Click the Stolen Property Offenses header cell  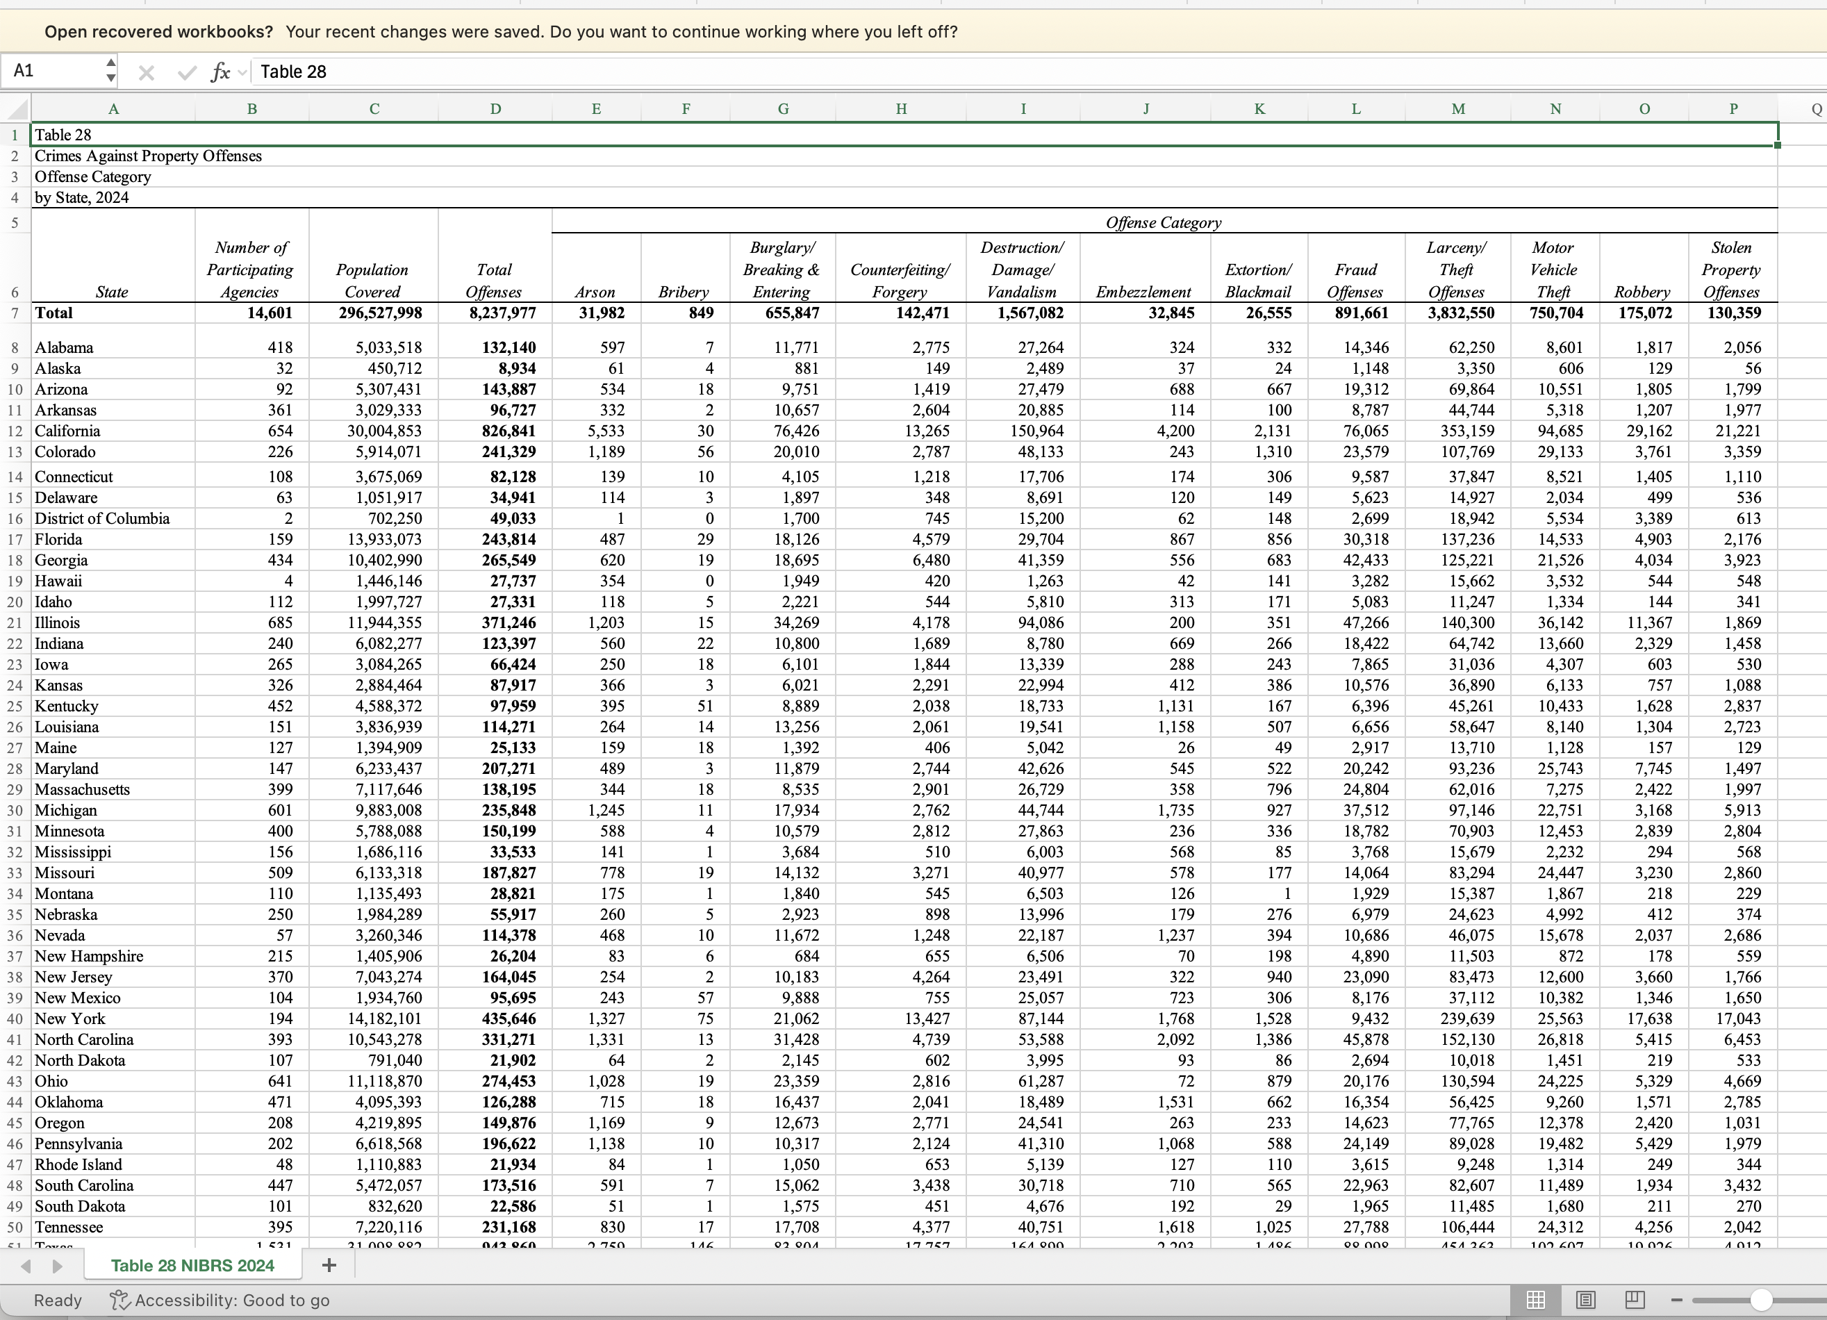tap(1732, 269)
